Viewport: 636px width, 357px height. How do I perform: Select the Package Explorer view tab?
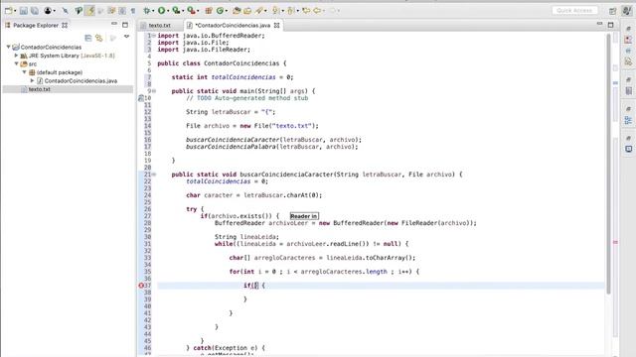[x=36, y=25]
